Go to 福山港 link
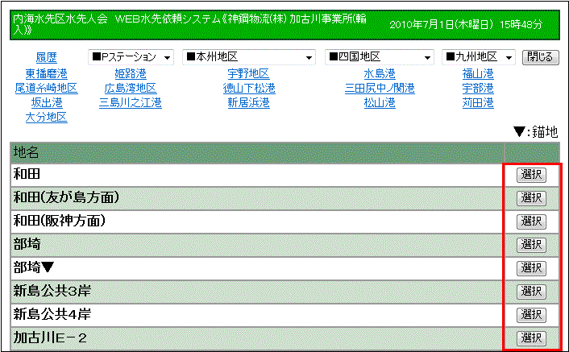 click(478, 73)
